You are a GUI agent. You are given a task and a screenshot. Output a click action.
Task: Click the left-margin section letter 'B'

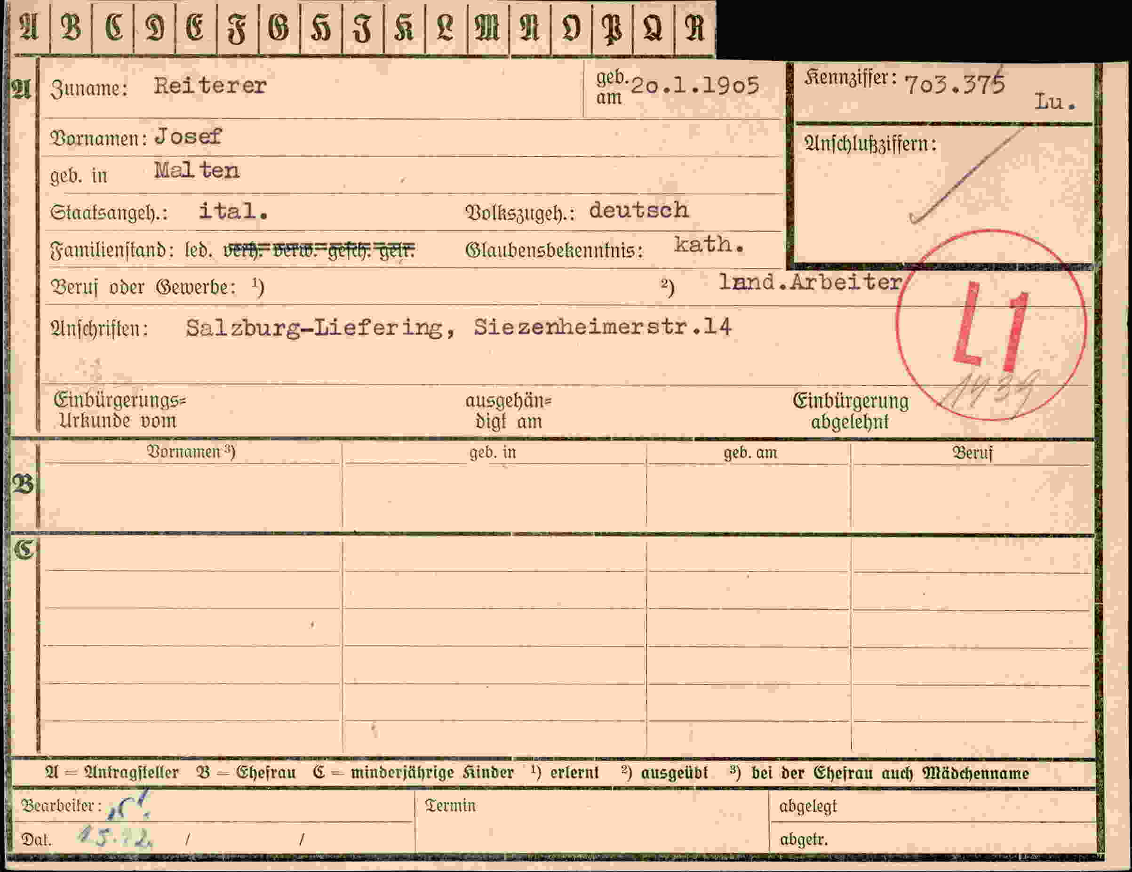(x=24, y=485)
